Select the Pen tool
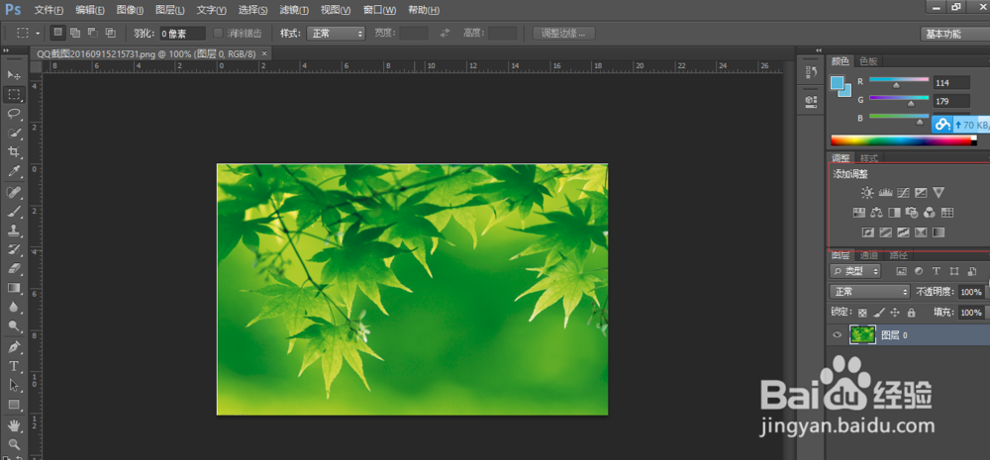 point(14,347)
